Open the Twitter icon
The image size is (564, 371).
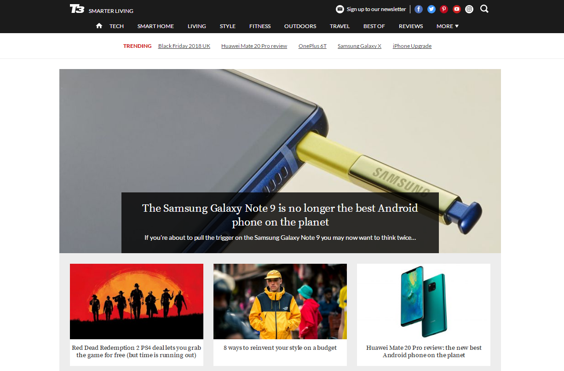[x=432, y=9]
